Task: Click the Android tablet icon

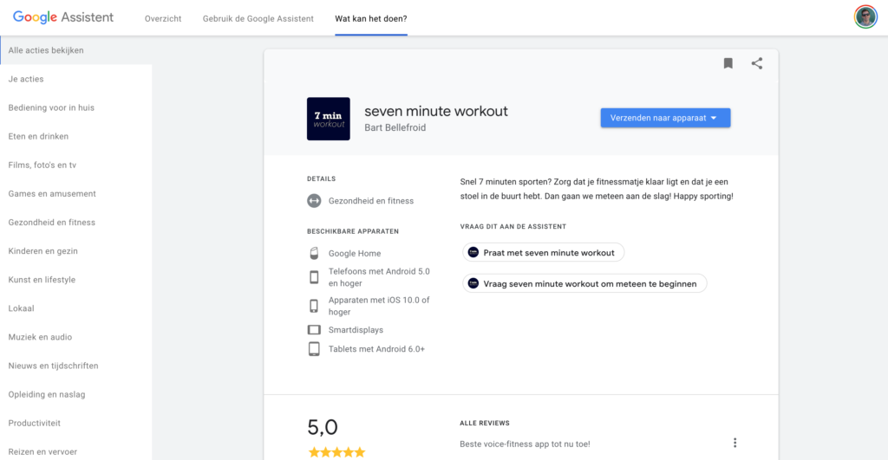Action: (314, 349)
